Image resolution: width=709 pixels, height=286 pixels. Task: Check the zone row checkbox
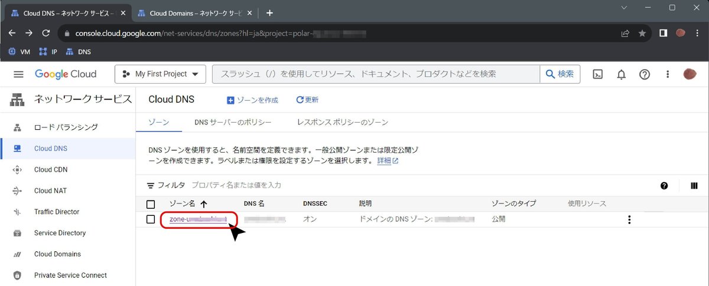tap(151, 219)
